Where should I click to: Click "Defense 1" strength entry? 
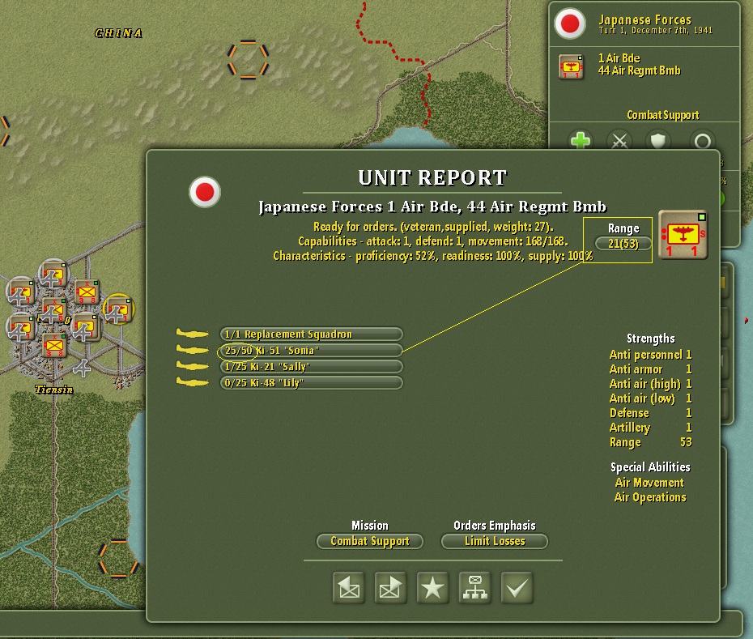coord(650,413)
